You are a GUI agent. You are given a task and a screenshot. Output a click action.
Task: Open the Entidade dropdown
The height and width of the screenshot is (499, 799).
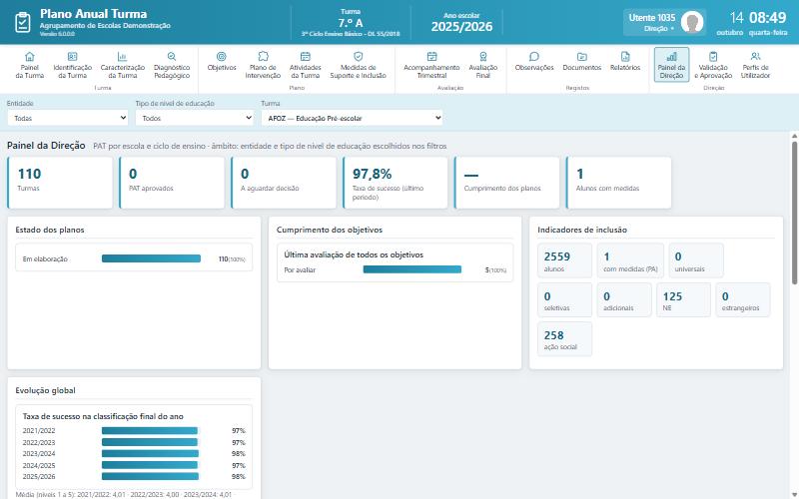point(68,118)
